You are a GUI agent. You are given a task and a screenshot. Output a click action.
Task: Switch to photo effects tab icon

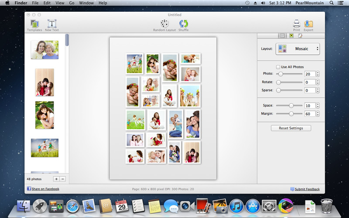[291, 36]
